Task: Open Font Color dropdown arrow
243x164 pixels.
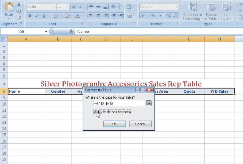Action: coord(82,16)
